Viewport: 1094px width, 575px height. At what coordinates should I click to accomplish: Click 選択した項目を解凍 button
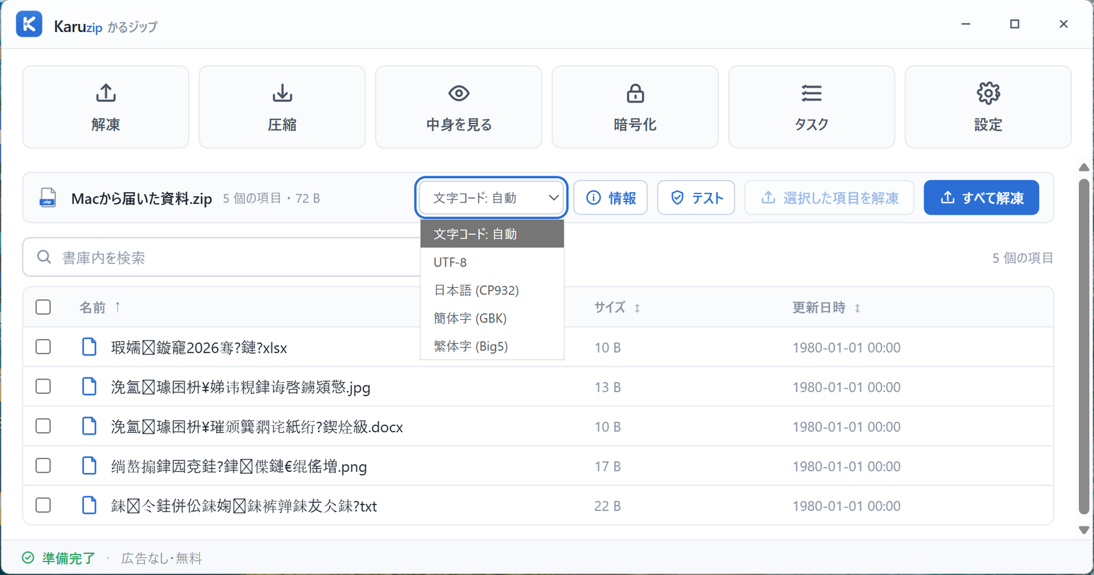829,198
